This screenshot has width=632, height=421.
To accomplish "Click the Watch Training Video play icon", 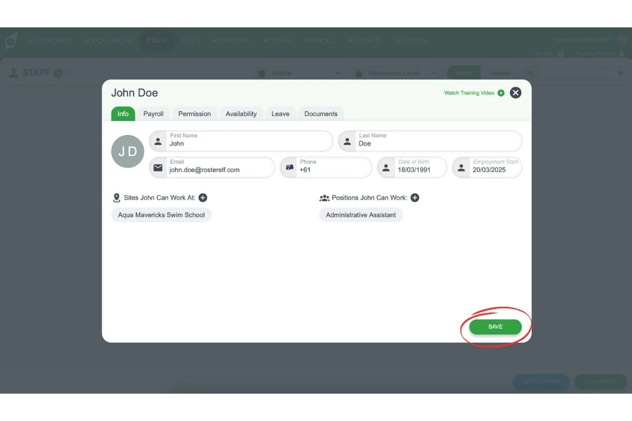I will (501, 93).
